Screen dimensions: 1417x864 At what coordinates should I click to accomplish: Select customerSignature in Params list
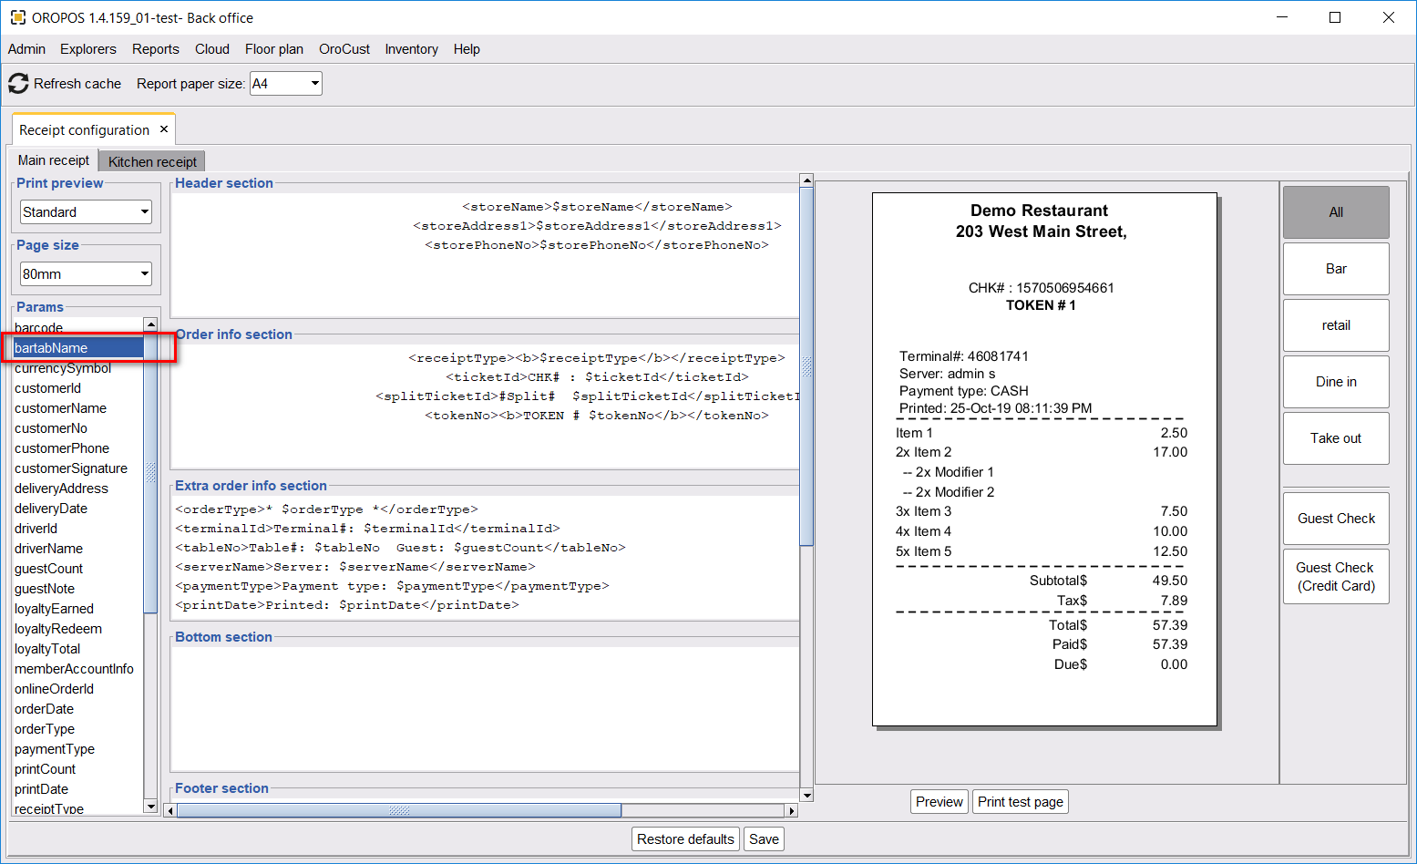[77, 468]
